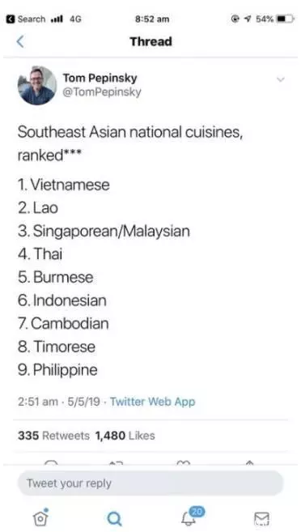Tap the tweet timestamp 2:51 am 5/5/19
Viewport: 301px width, 532px height.
[59, 402]
